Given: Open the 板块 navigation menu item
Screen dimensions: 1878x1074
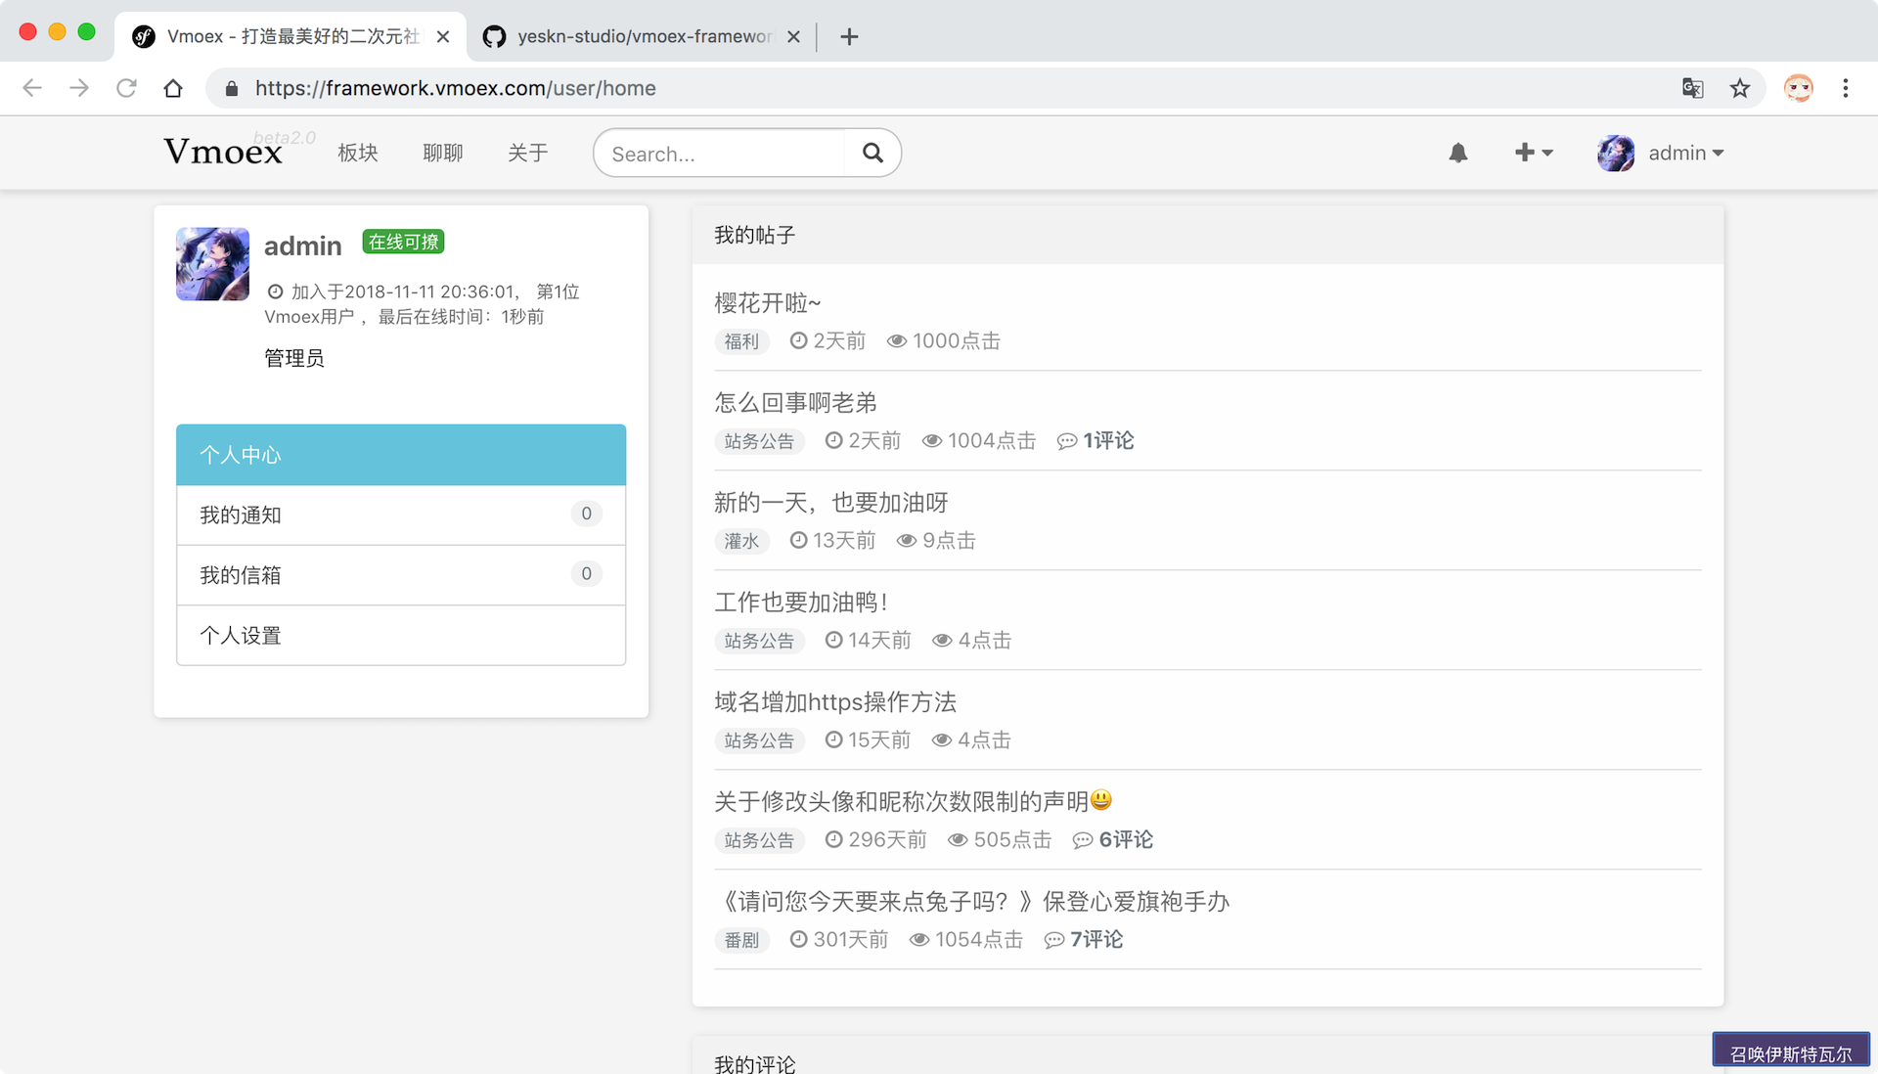Looking at the screenshot, I should [x=357, y=153].
